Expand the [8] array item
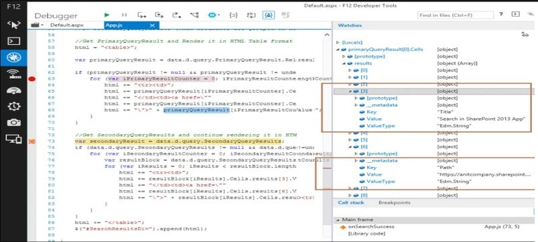 pyautogui.click(x=350, y=196)
